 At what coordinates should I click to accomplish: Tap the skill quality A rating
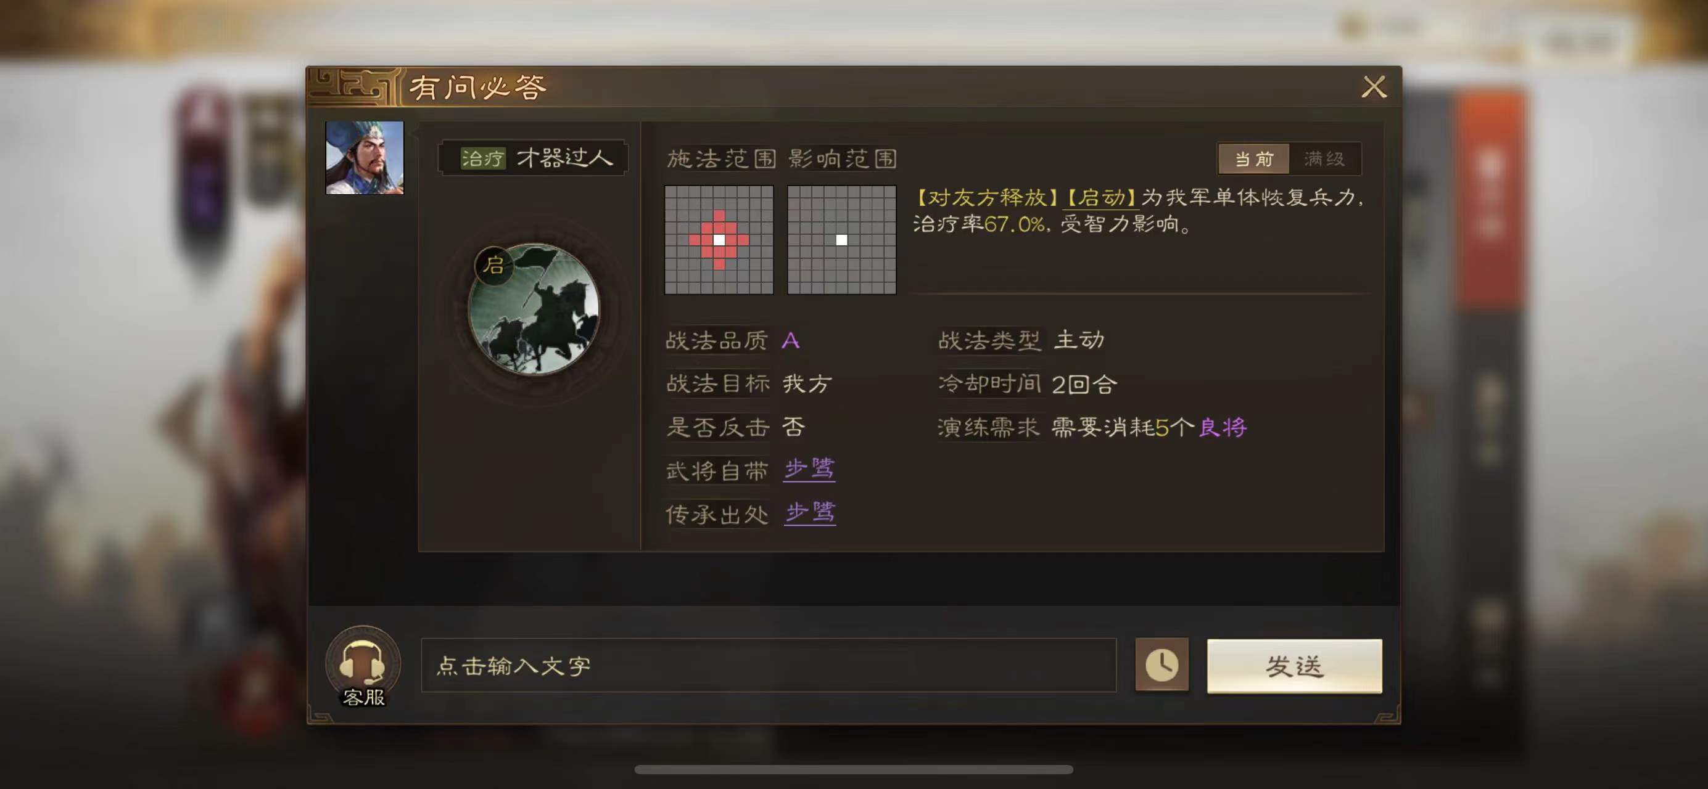[x=790, y=340]
